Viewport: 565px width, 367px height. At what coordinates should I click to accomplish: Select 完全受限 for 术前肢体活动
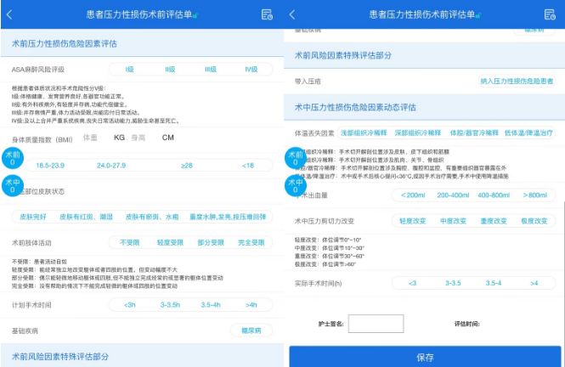click(251, 243)
